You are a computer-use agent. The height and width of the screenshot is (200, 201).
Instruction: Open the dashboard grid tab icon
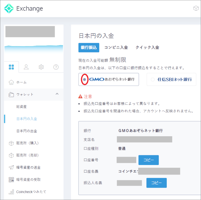(11, 67)
